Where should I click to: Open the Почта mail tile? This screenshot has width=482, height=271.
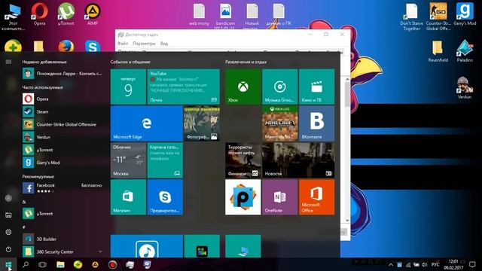(184, 87)
